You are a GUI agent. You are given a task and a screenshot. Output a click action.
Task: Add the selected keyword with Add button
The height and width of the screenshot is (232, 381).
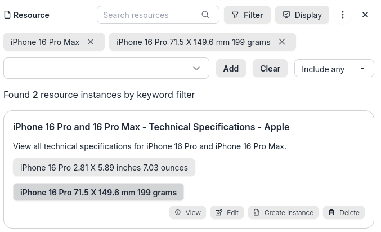[x=231, y=69]
